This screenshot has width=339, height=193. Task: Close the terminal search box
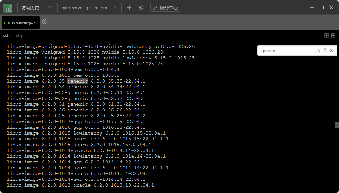point(331,50)
